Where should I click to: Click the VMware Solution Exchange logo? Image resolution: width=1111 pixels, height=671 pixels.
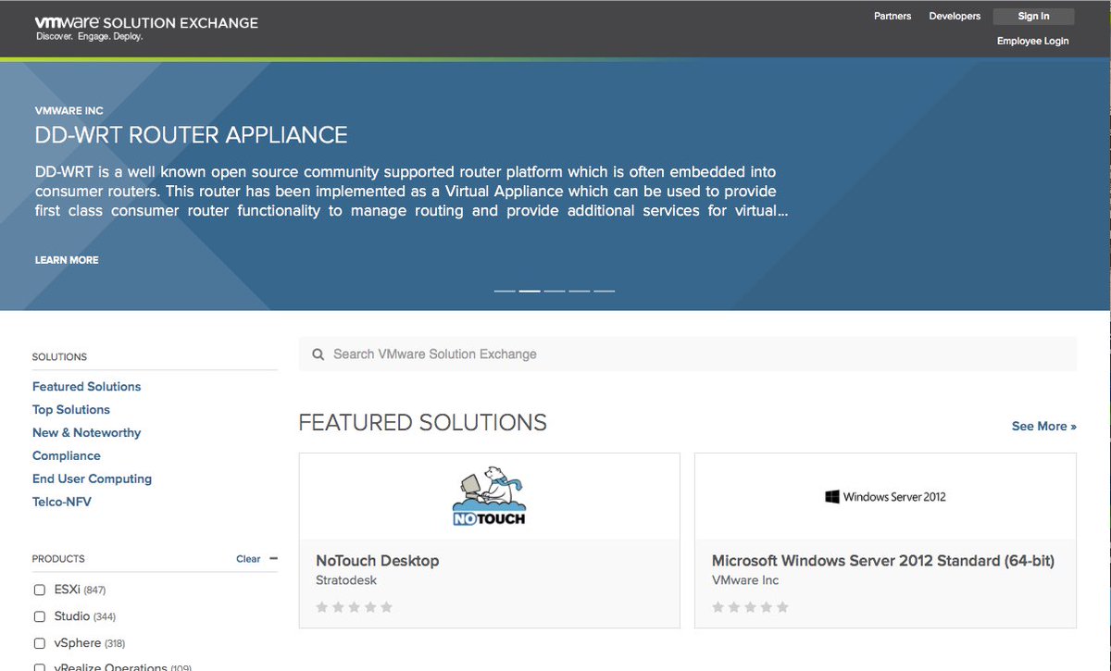[x=146, y=28]
